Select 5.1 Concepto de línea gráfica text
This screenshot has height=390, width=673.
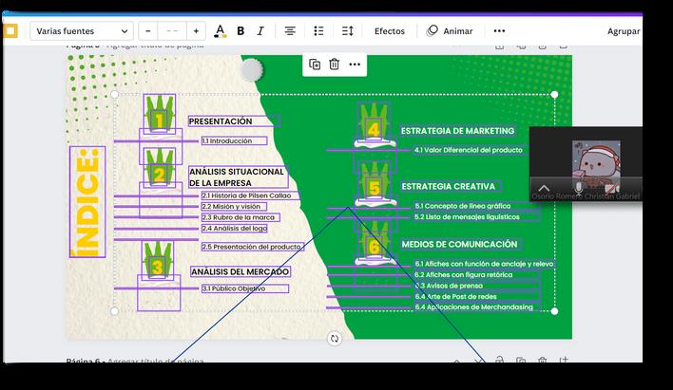click(x=463, y=206)
